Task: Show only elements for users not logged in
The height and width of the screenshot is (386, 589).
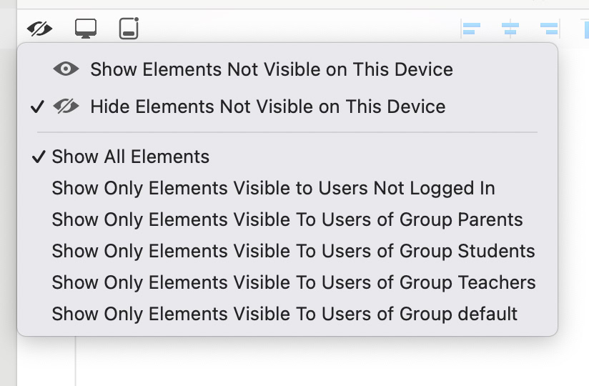Action: (273, 189)
